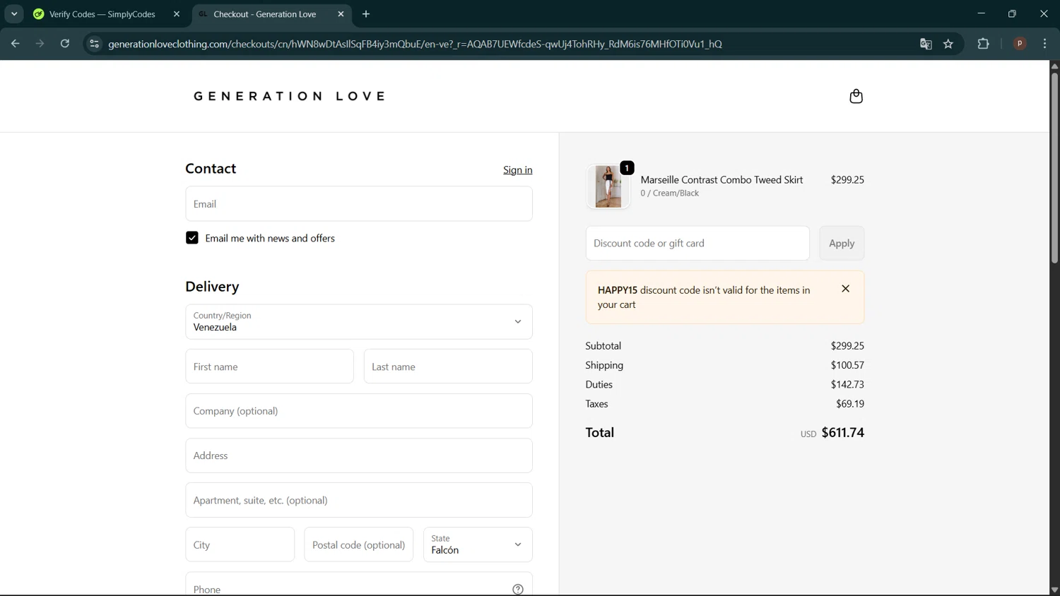1060x596 pixels.
Task: Click the City input field
Action: tap(240, 544)
